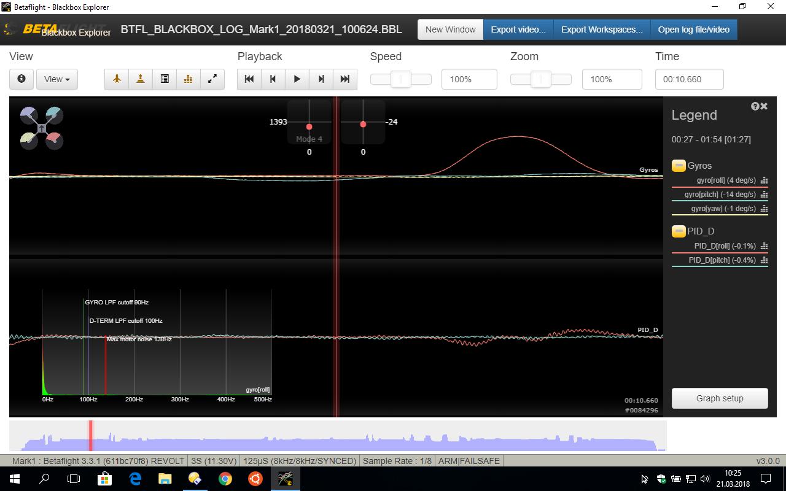Show the log data table view
This screenshot has height=491, width=786.
coord(164,79)
